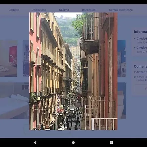Tap the Check-in information text
Screen dimensions: 147x147
click(x=142, y=39)
